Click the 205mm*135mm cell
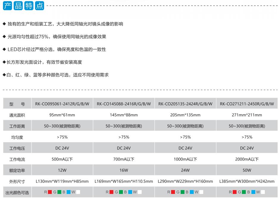Screen dimensions: 280x199 click(x=185, y=115)
